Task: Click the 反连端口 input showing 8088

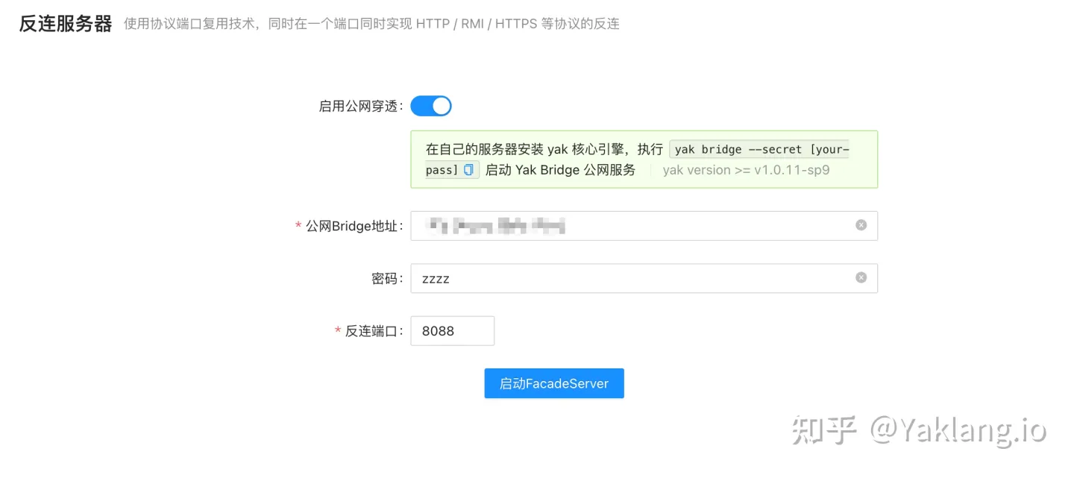Action: pos(453,330)
